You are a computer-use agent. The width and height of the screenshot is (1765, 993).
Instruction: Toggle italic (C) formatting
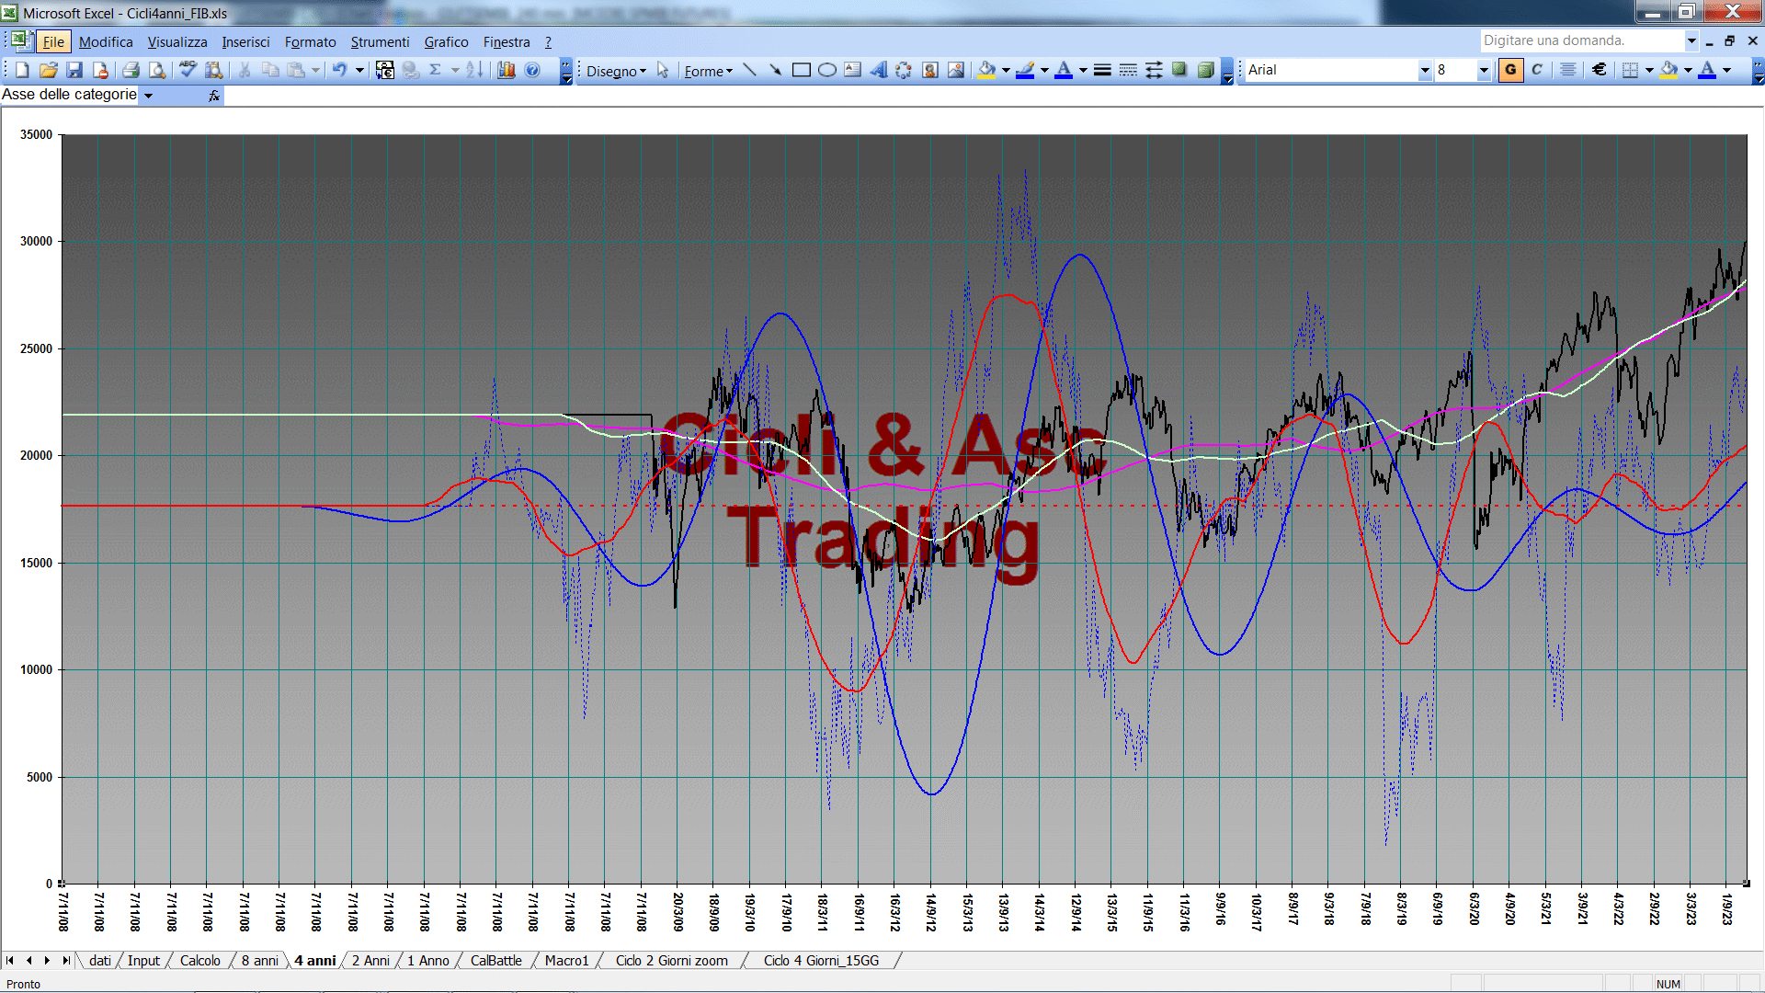pos(1537,70)
